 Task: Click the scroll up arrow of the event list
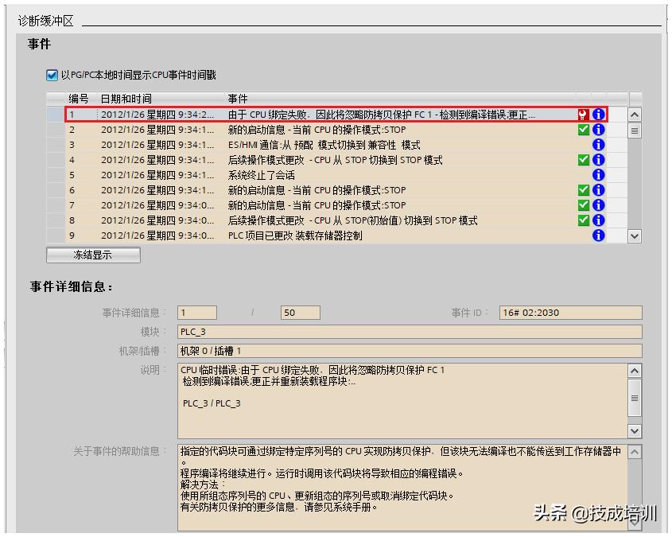[x=633, y=114]
